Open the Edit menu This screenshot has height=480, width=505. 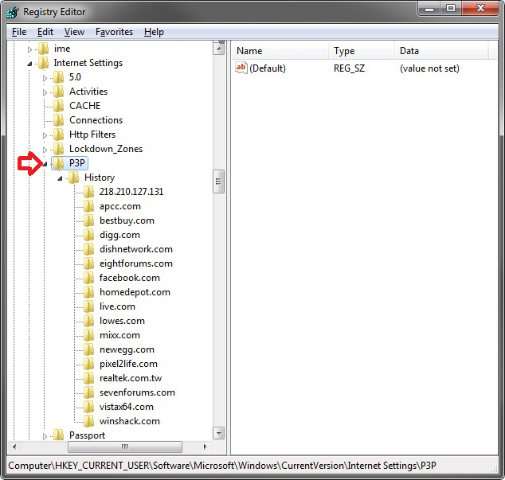pyautogui.click(x=45, y=32)
